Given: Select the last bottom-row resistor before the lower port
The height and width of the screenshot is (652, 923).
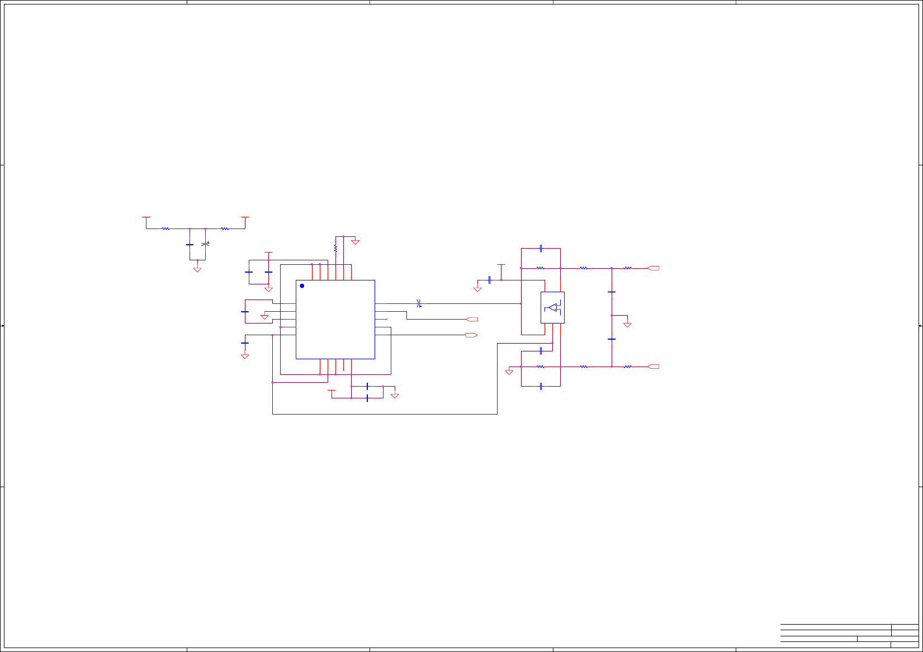Looking at the screenshot, I should [628, 367].
